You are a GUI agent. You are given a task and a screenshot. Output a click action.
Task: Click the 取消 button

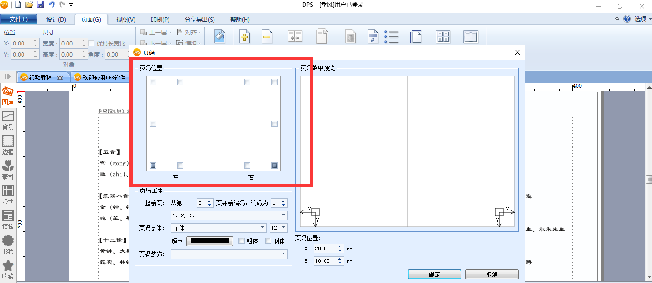tap(492, 274)
